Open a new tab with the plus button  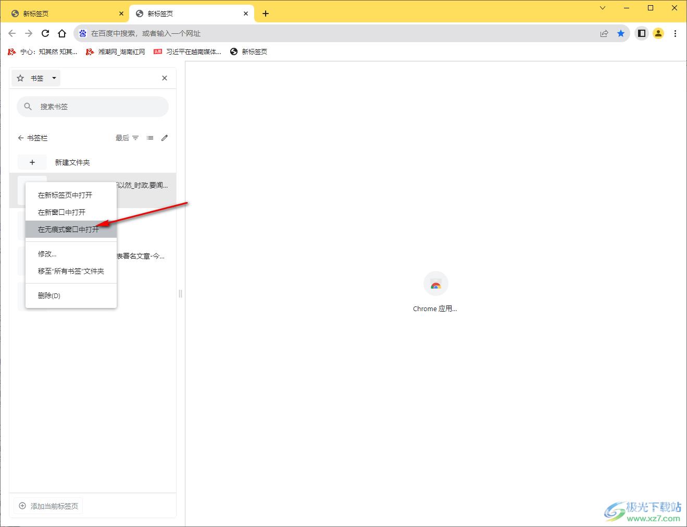pyautogui.click(x=266, y=14)
